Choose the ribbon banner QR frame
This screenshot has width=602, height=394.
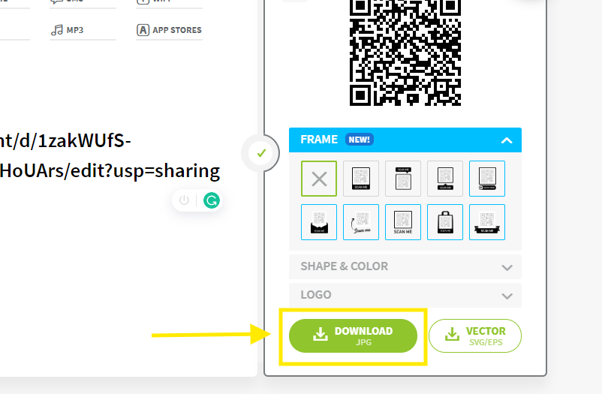(487, 222)
